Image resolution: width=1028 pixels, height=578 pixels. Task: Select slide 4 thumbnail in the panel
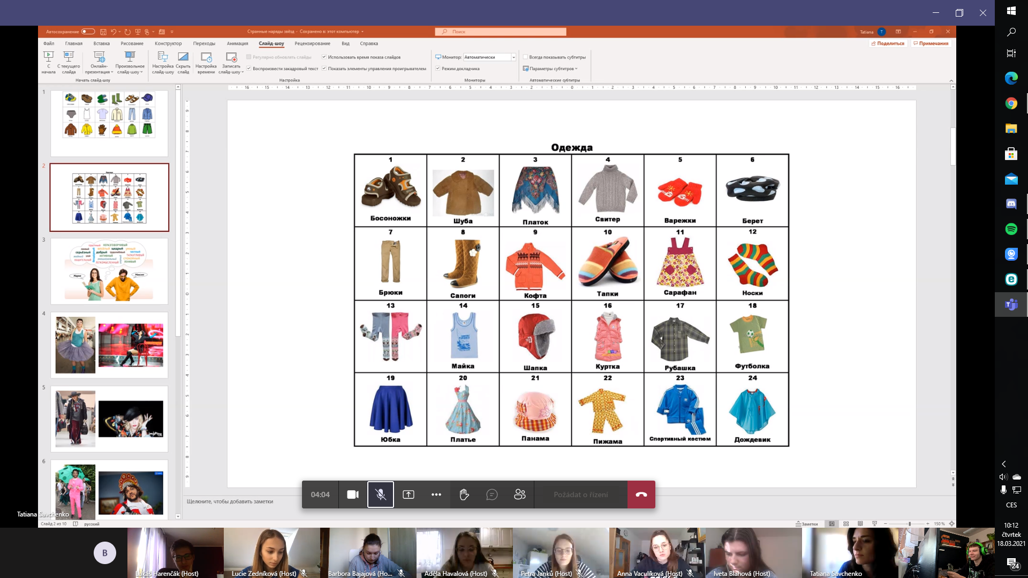pyautogui.click(x=109, y=345)
